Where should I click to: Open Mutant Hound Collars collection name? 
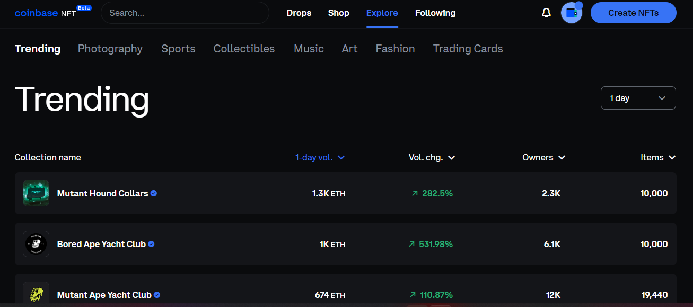point(103,193)
